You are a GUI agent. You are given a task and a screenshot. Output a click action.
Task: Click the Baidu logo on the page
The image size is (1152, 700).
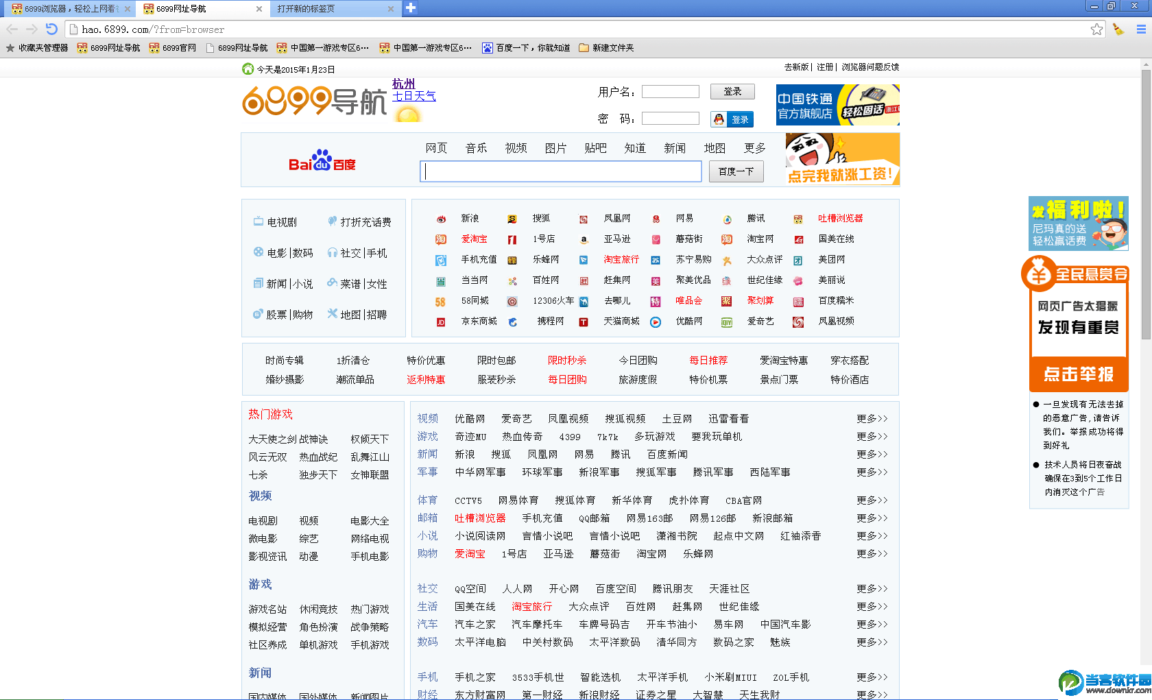pos(322,160)
